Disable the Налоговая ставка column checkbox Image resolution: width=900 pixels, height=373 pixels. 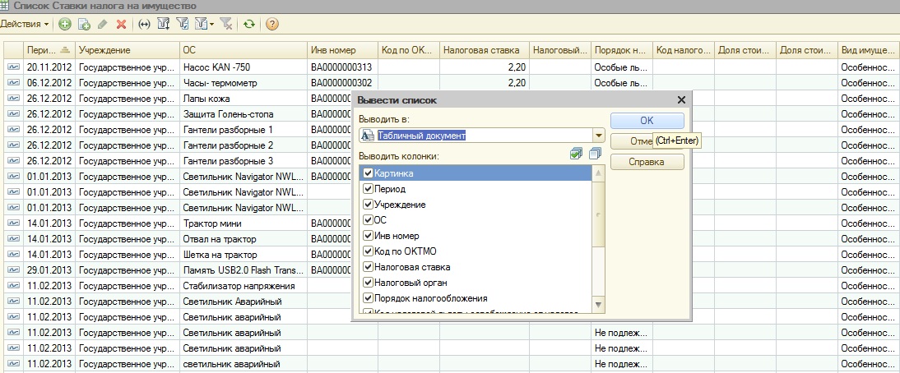click(x=368, y=267)
